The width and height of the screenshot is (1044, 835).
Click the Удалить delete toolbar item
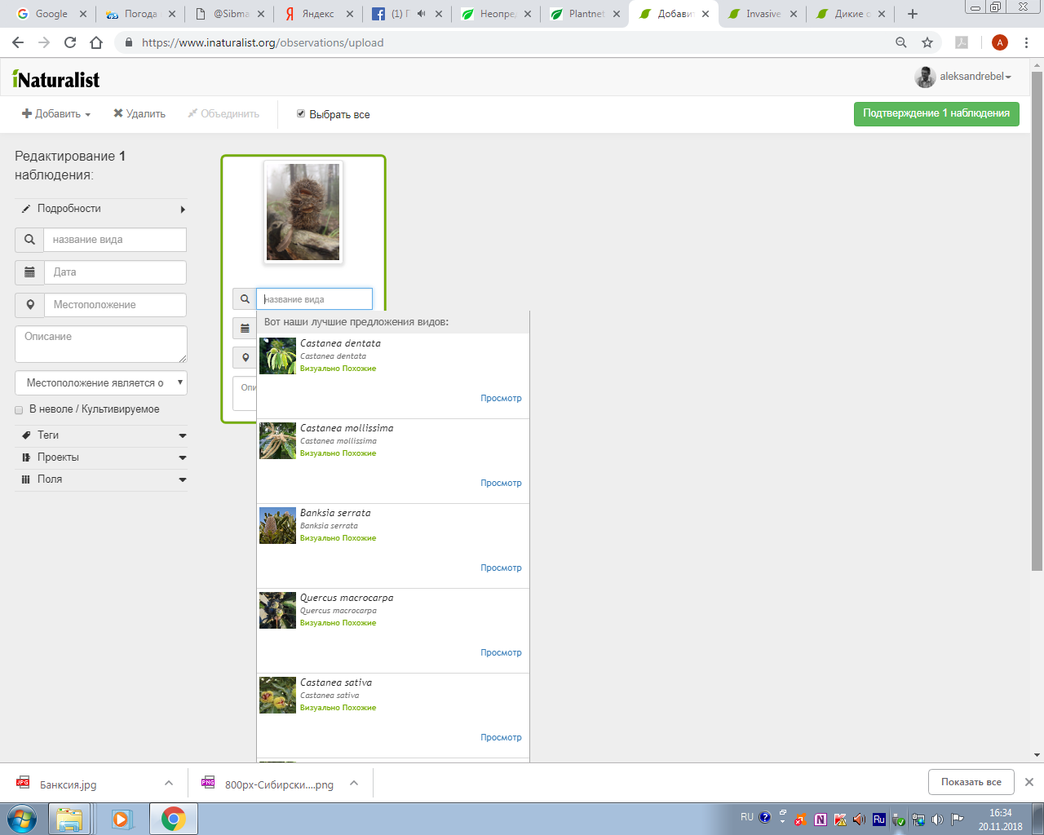(x=139, y=114)
